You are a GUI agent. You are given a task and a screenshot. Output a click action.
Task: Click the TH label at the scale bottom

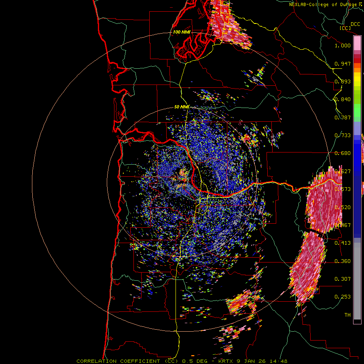click(347, 315)
